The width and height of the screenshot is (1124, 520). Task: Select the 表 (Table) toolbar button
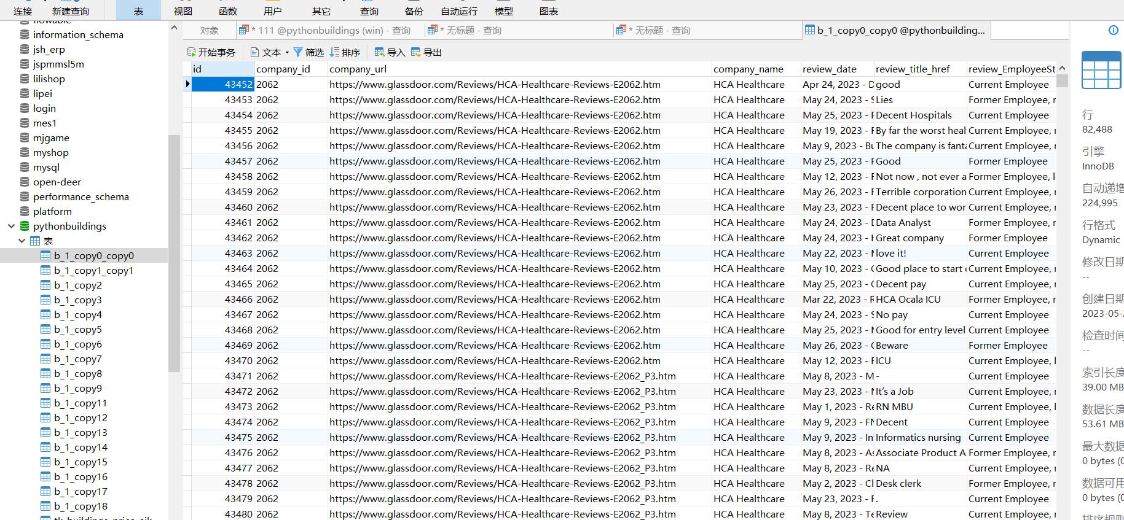[138, 11]
